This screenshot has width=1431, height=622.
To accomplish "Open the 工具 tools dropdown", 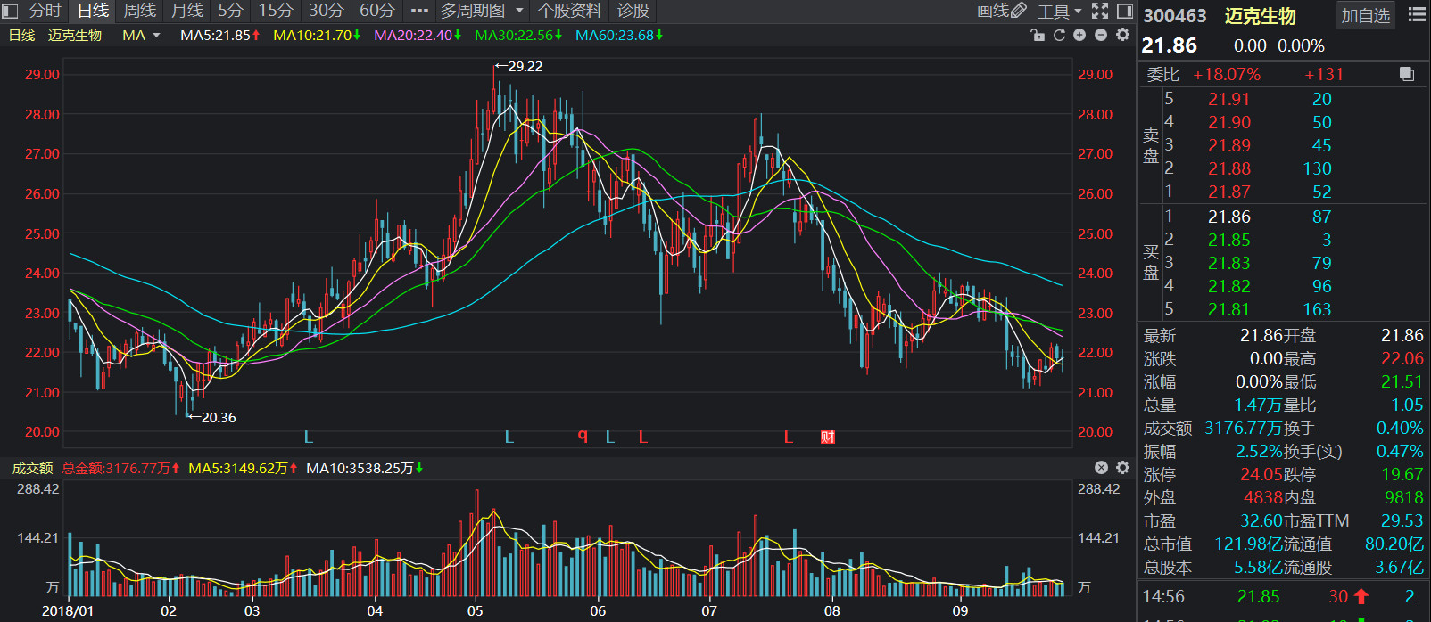I will 1059,11.
